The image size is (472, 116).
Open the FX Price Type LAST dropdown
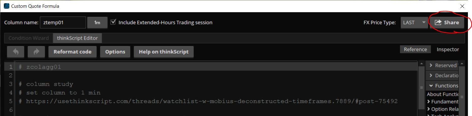pos(414,22)
